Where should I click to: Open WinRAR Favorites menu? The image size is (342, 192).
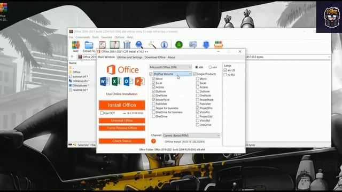[106, 37]
